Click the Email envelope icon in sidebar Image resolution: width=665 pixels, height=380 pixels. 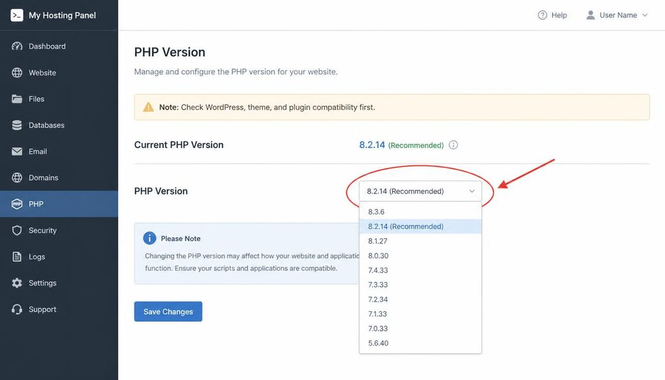point(17,151)
